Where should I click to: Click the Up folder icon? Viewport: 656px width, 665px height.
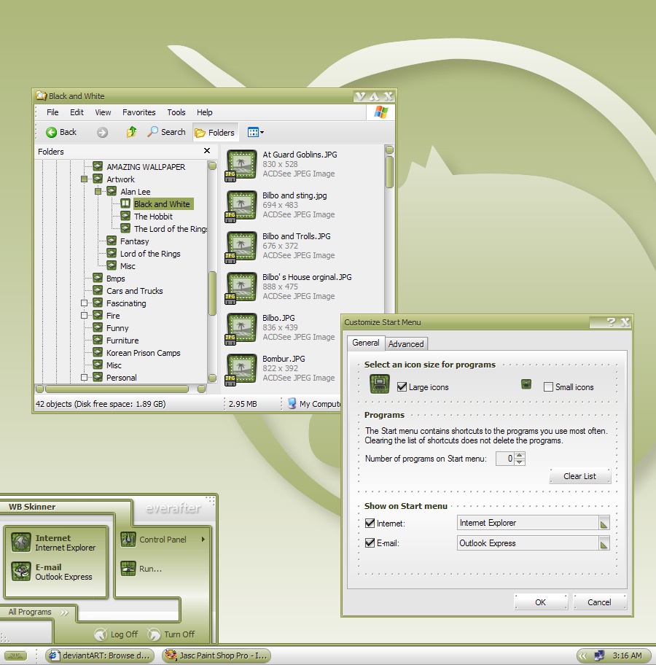coord(131,132)
